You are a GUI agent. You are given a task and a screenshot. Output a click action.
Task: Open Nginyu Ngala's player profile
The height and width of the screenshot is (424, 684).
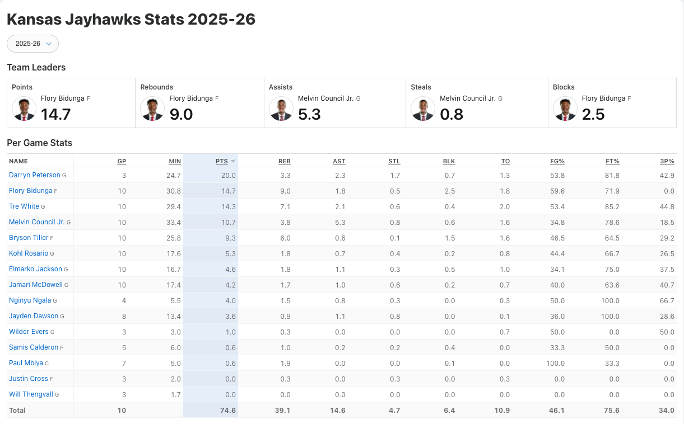(30, 300)
